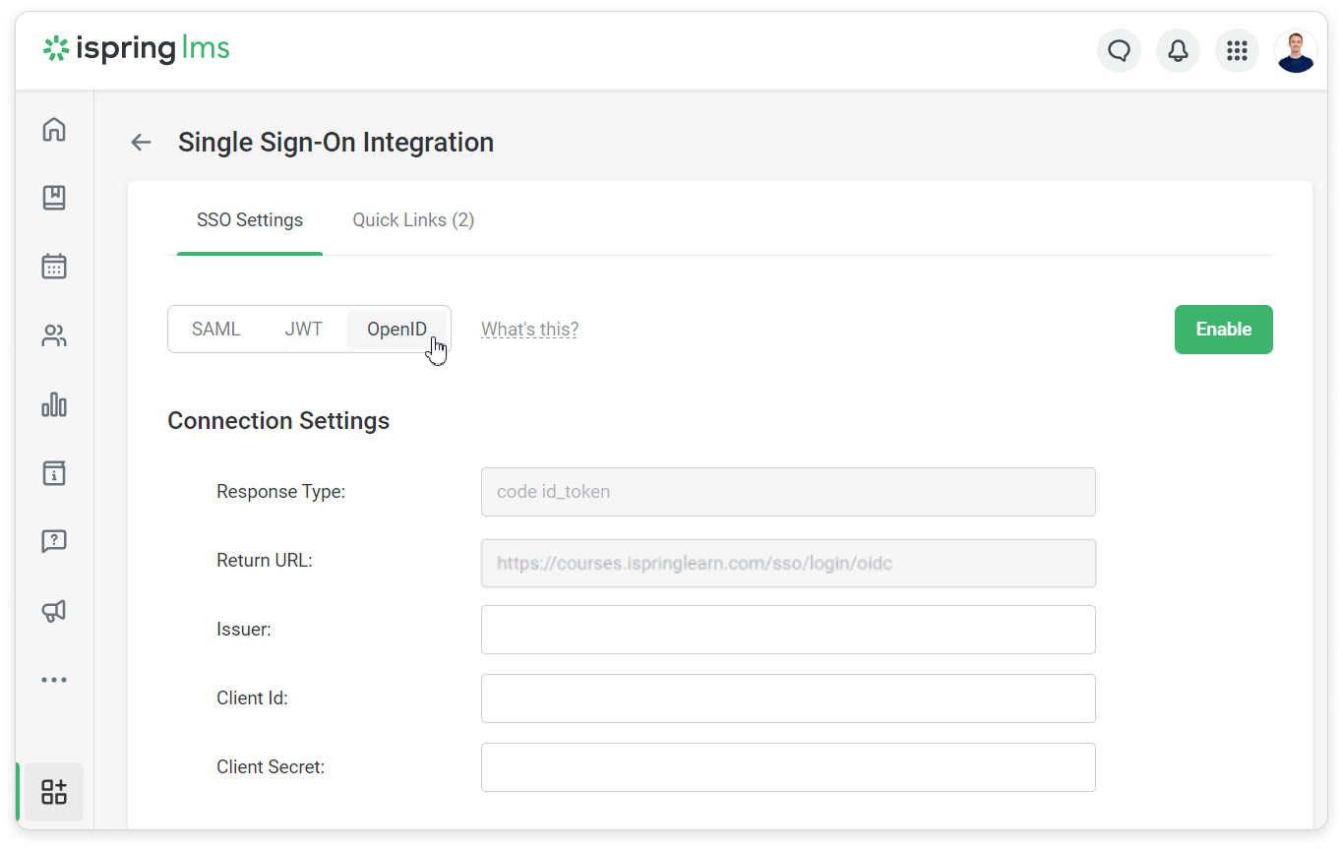Open the bar chart reports icon
This screenshot has height=849, width=1343.
click(54, 404)
